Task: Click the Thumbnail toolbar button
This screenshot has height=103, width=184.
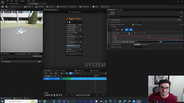Action: [x=39, y=7]
